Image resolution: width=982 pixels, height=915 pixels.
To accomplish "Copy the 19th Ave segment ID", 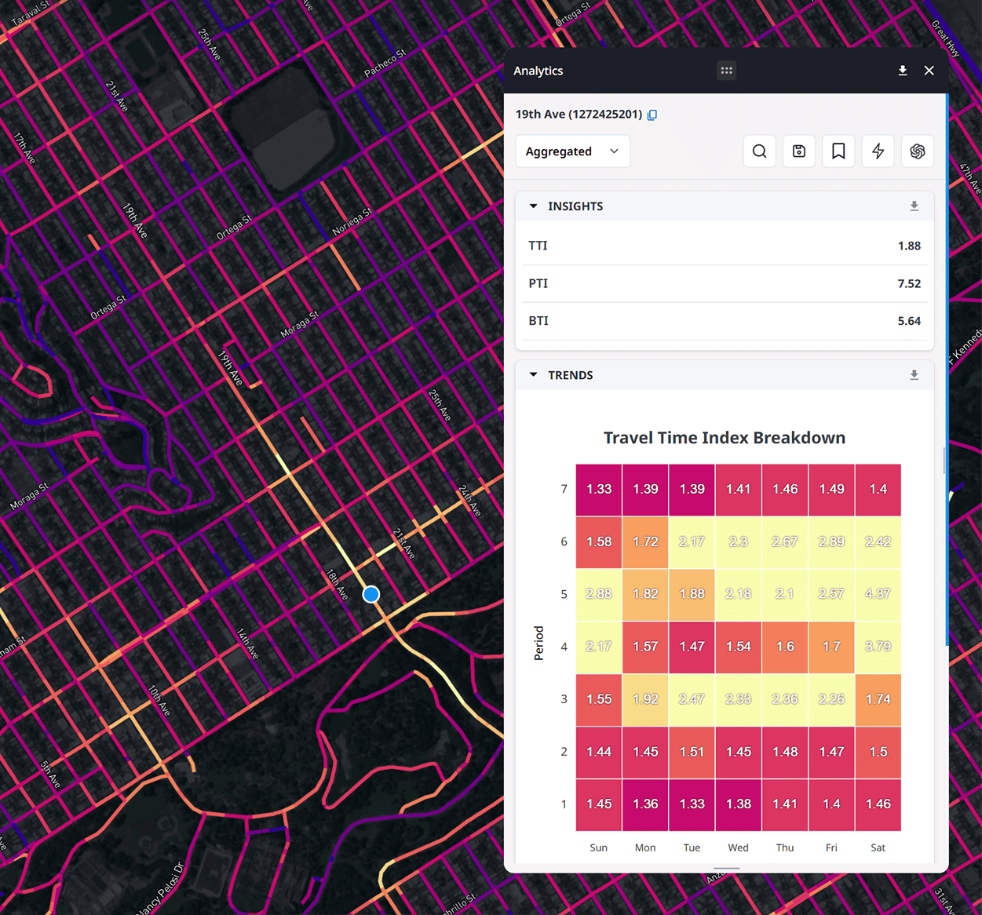I will 652,115.
